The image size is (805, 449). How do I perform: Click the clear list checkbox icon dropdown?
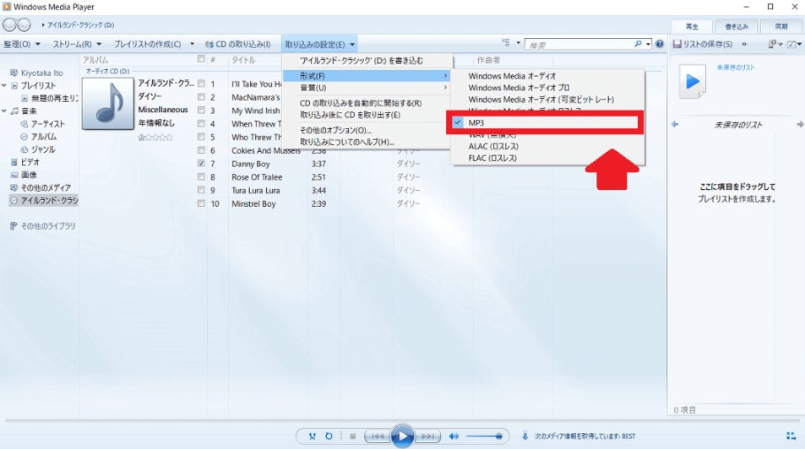[x=794, y=44]
